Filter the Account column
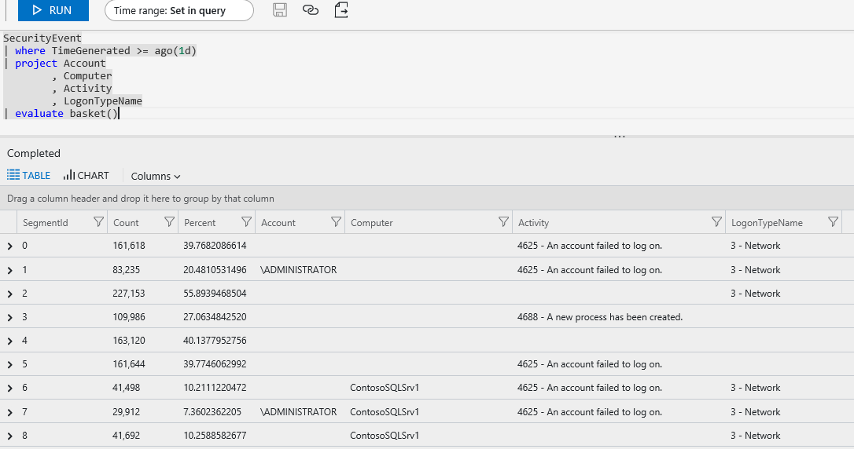 336,222
